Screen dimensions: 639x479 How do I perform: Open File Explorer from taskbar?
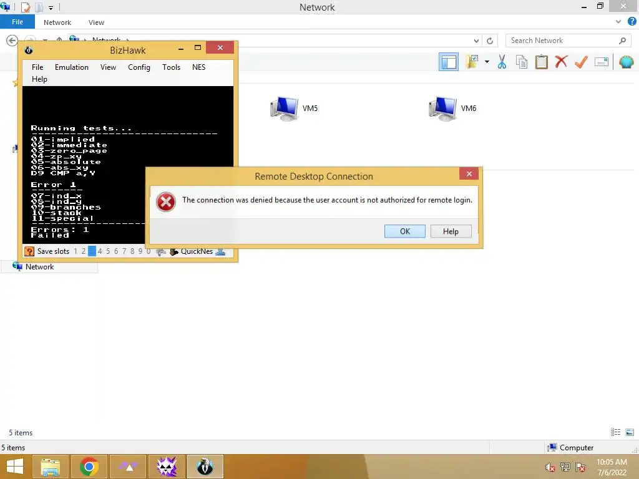50,467
